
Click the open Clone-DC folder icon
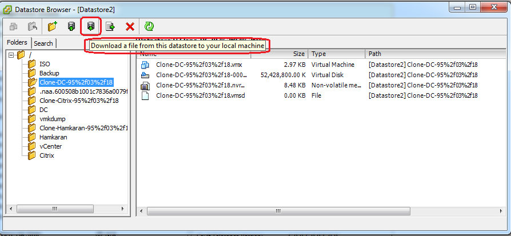point(32,82)
